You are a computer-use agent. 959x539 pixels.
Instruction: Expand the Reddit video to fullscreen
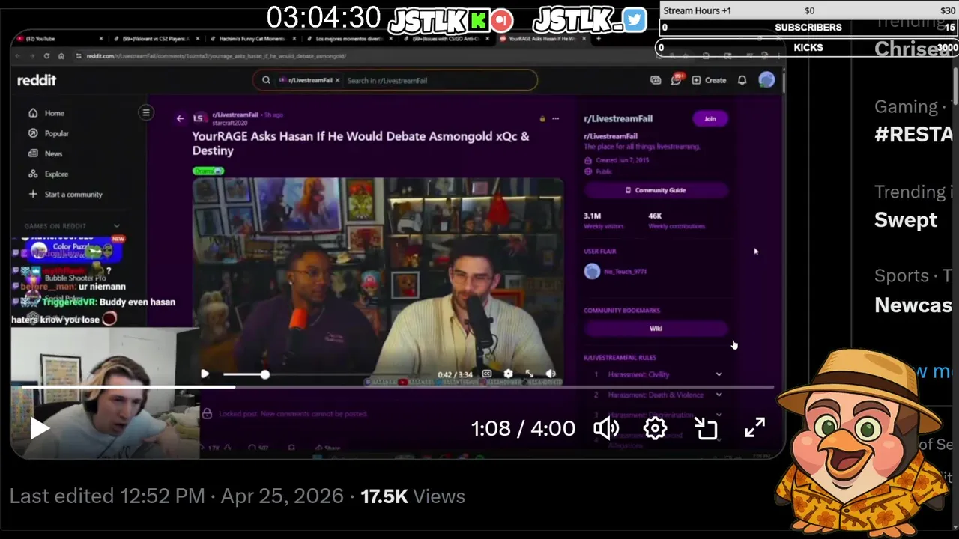tap(530, 374)
